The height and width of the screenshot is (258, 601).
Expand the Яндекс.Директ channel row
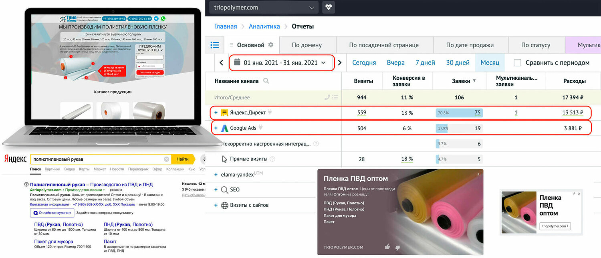point(216,113)
